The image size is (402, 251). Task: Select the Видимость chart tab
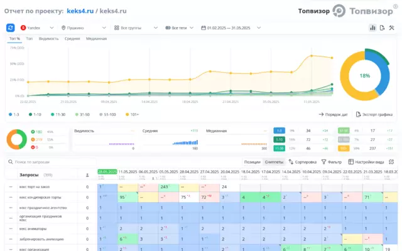pos(49,39)
